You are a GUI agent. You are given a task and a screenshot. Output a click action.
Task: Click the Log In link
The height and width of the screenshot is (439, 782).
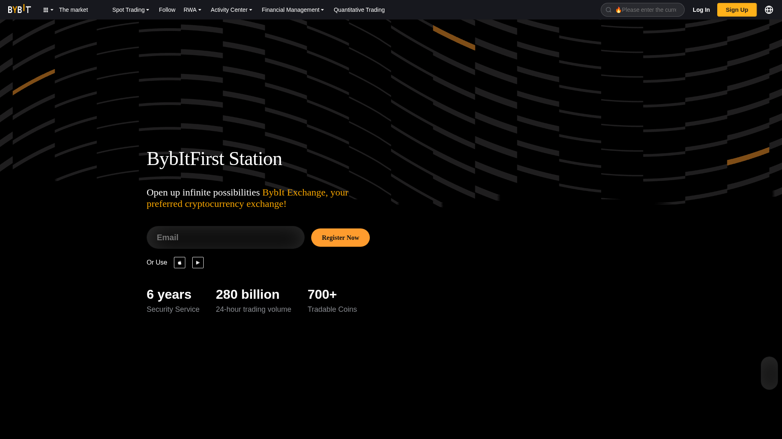click(701, 10)
